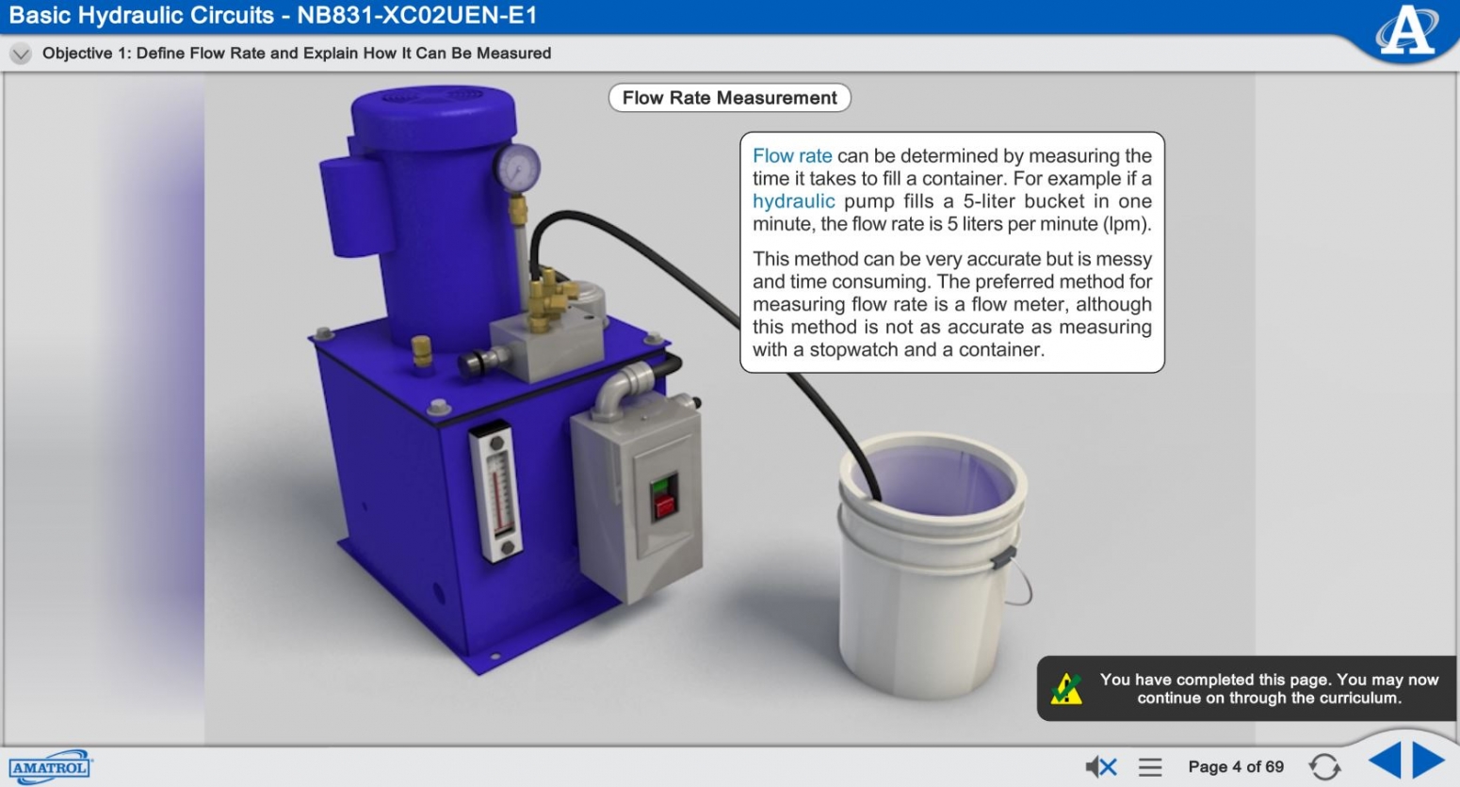Advance to next page with the right arrow

click(1428, 761)
